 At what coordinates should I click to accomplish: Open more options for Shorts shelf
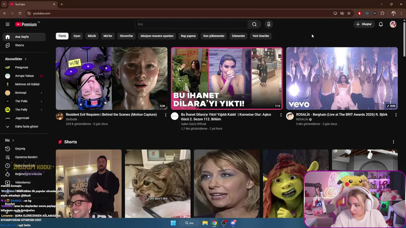pyautogui.click(x=393, y=142)
